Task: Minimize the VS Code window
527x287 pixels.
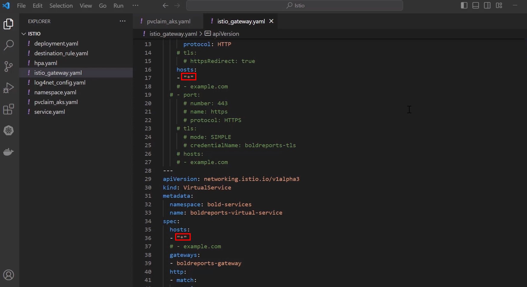Action: 515,5
